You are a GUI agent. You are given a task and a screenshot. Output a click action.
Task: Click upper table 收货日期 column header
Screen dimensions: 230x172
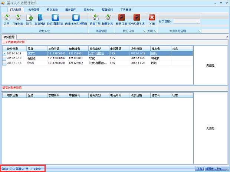[140, 49]
